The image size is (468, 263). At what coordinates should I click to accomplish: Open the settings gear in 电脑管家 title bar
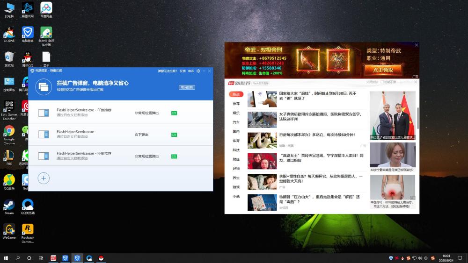tap(198, 71)
